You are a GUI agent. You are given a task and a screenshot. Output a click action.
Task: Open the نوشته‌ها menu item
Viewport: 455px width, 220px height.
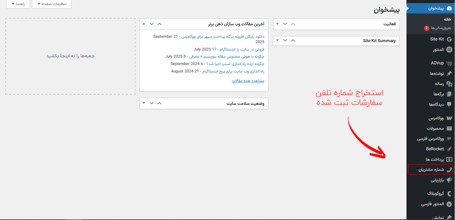pos(430,73)
